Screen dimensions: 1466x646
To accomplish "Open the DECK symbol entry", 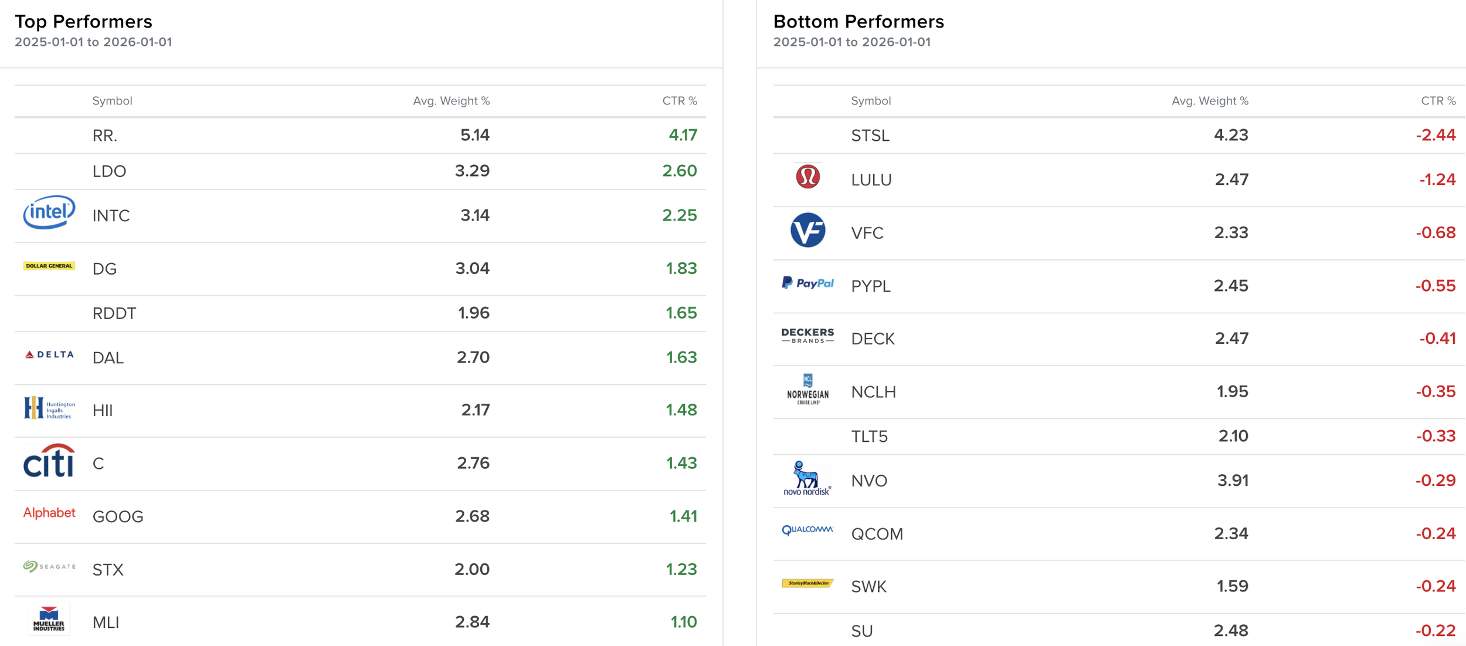I will [x=873, y=339].
